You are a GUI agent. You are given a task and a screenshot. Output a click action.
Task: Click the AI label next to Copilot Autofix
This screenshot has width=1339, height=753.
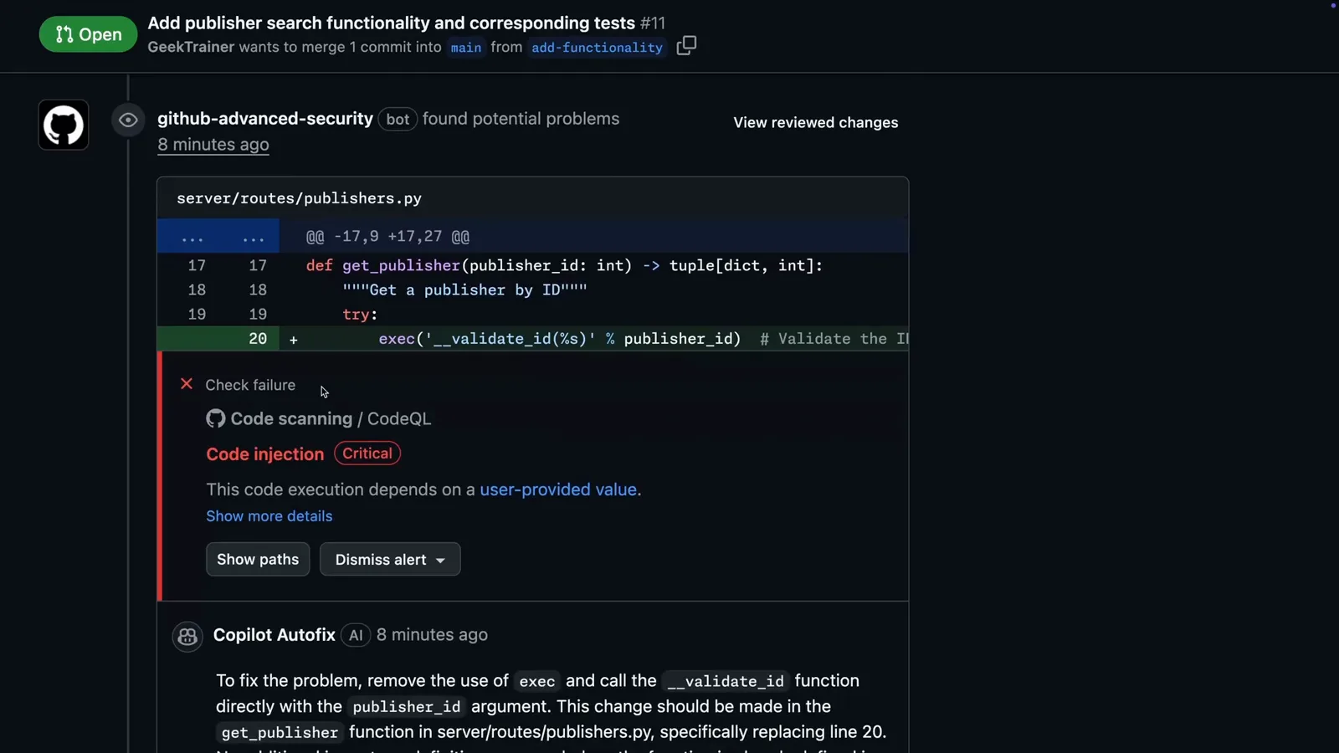click(356, 636)
